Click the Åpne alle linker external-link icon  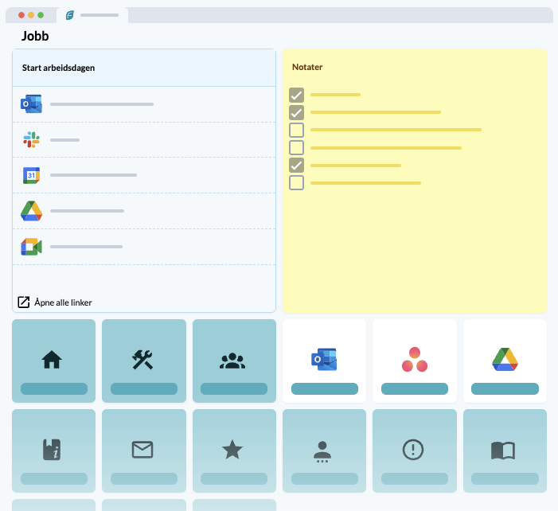(x=24, y=302)
